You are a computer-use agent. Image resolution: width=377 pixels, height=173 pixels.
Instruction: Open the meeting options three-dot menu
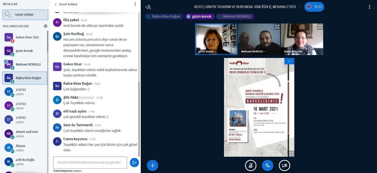coord(369,7)
